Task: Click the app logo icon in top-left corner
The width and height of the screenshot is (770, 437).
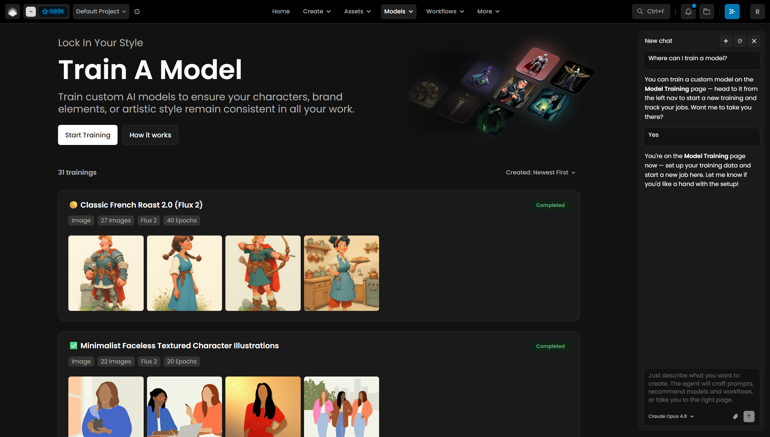Action: [x=12, y=12]
